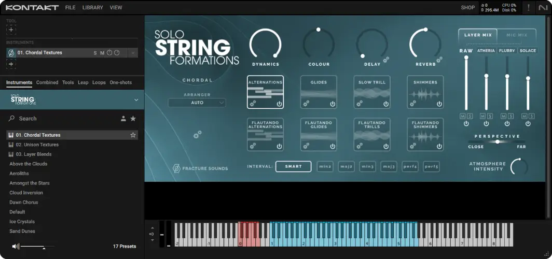Click the second round knob in the instrument header
This screenshot has width=552, height=259.
(117, 53)
